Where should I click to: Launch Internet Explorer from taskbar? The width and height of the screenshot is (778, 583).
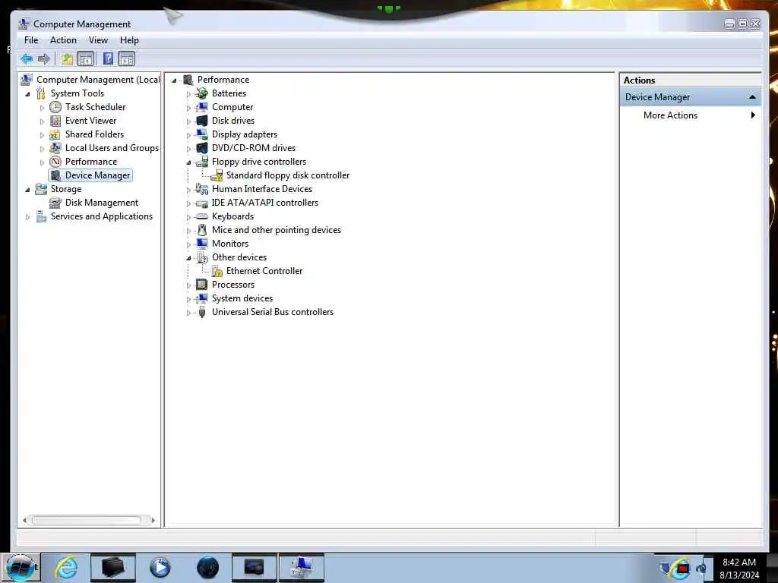click(x=66, y=568)
